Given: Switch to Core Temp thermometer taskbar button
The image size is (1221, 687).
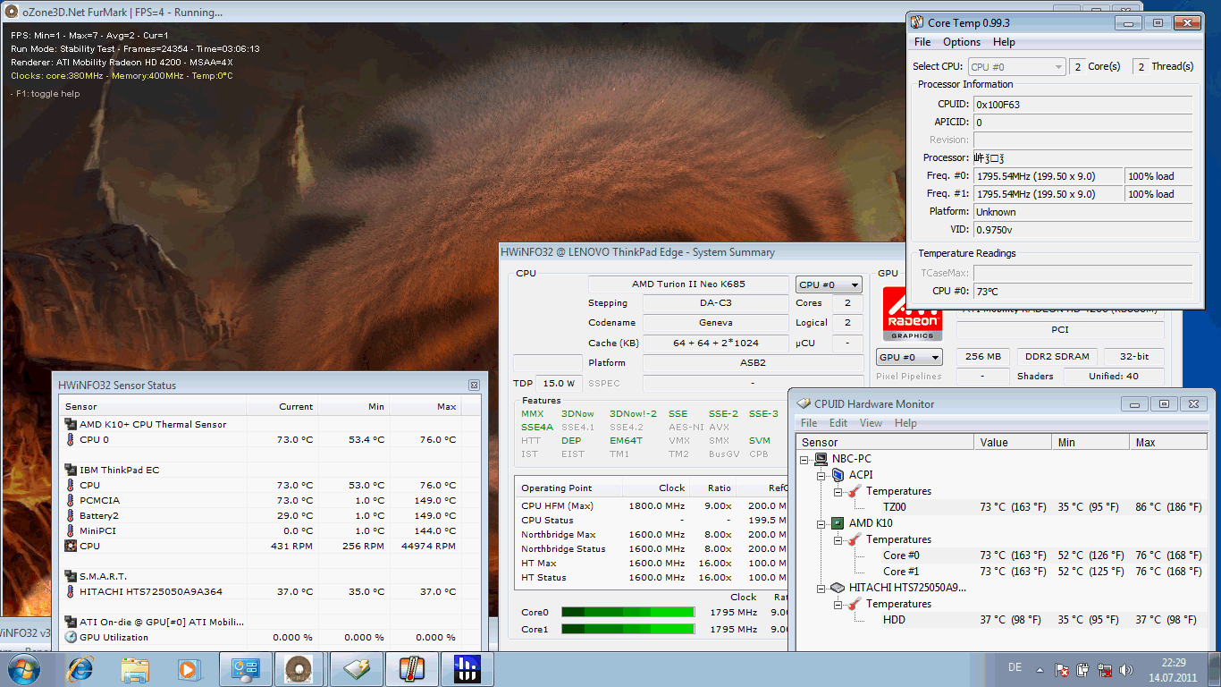Looking at the screenshot, I should pos(412,668).
